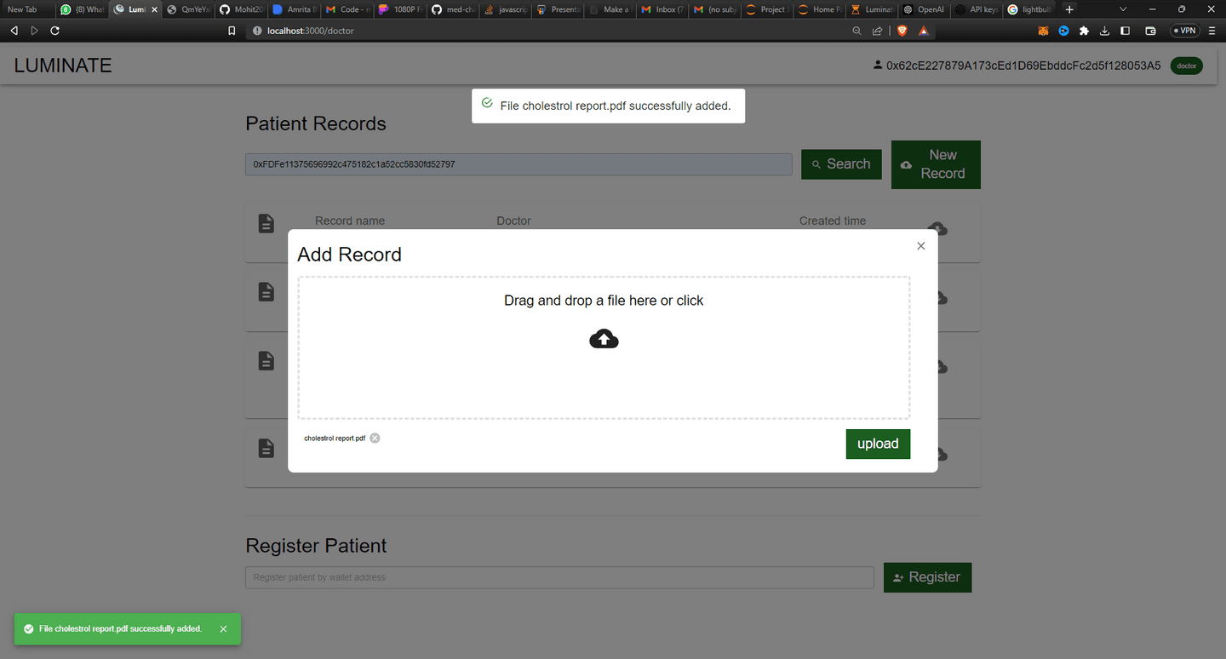Open the extensions puzzle piece menu
This screenshot has width=1226, height=659.
pos(1084,31)
